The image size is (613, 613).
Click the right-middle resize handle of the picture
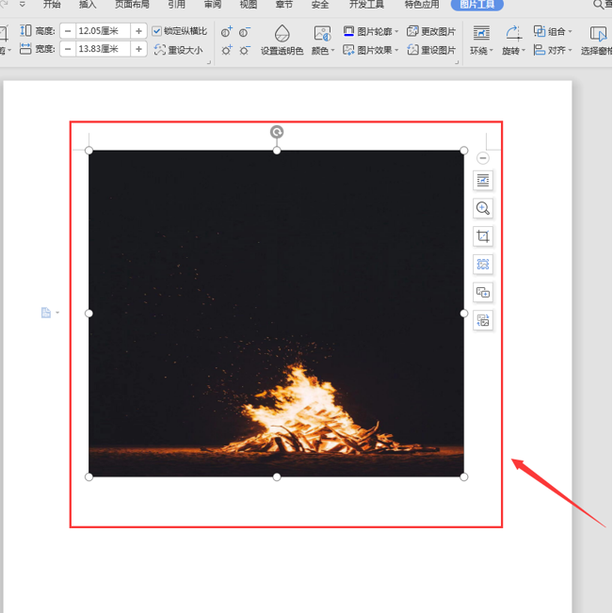464,314
